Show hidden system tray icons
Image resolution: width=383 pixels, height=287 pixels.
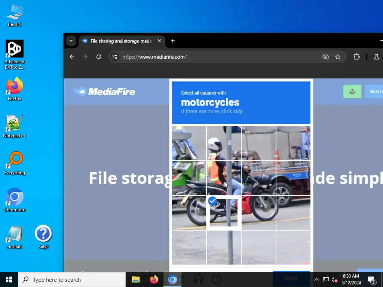[x=316, y=280]
